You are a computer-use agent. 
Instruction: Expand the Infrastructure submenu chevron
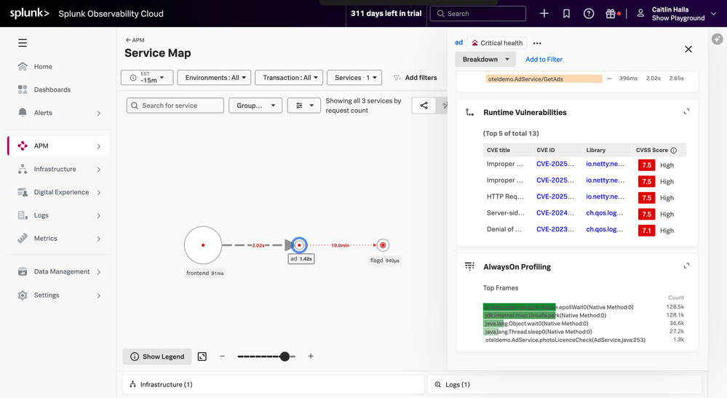(x=99, y=170)
